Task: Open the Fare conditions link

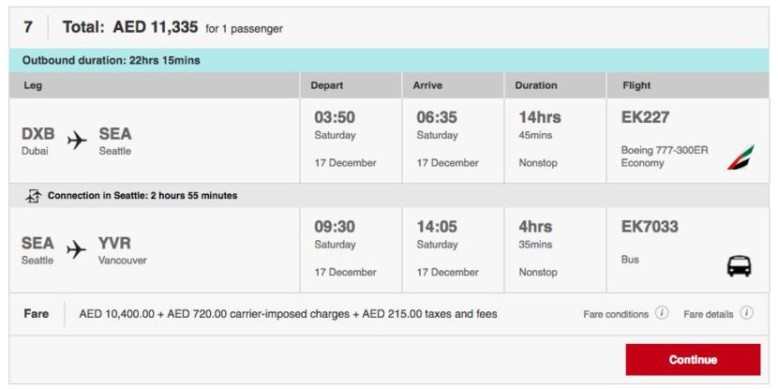Action: (617, 314)
